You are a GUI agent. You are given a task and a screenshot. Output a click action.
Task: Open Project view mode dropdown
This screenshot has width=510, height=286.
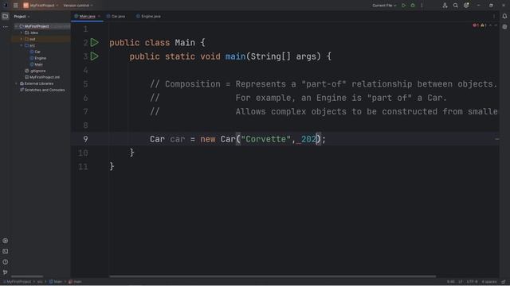point(22,16)
